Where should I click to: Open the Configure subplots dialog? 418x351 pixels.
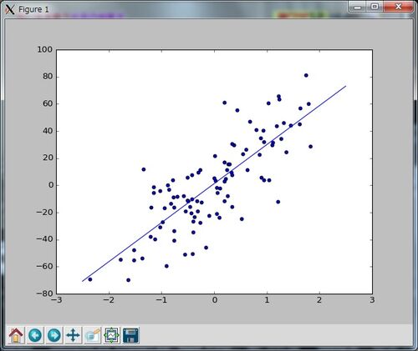point(111,335)
